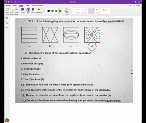The height and width of the screenshot is (123, 146).
Task: Select the Text Mode tool
Action: 7,11
